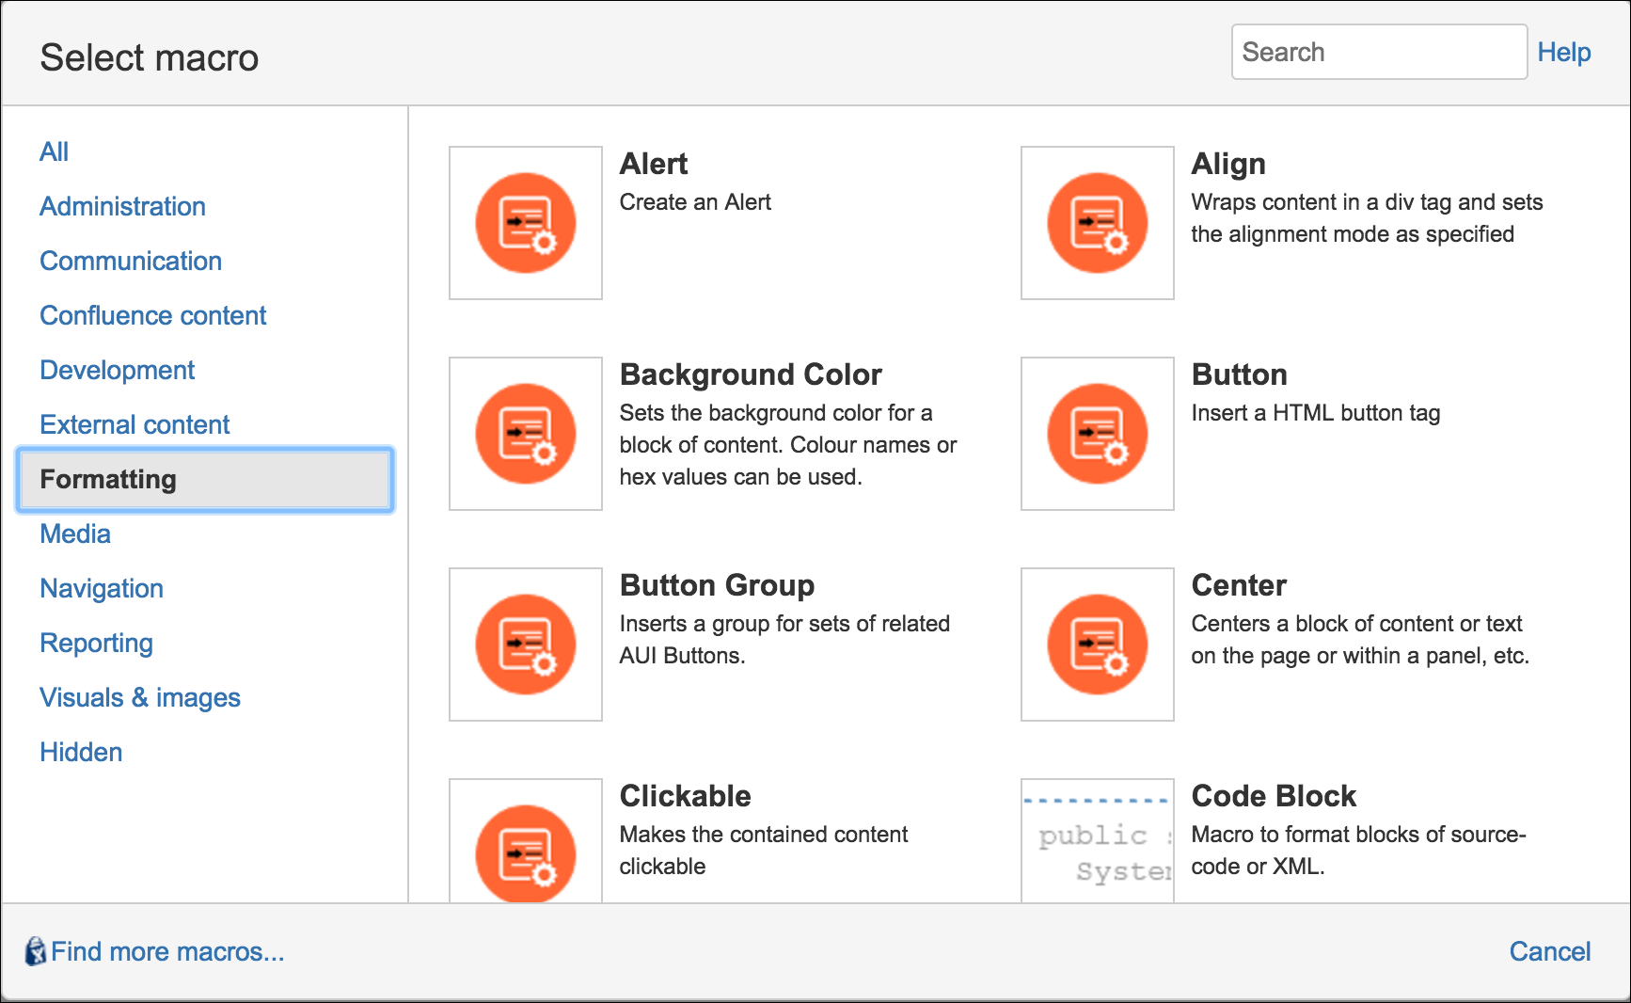Select the External content category
Image resolution: width=1631 pixels, height=1003 pixels.
[135, 424]
